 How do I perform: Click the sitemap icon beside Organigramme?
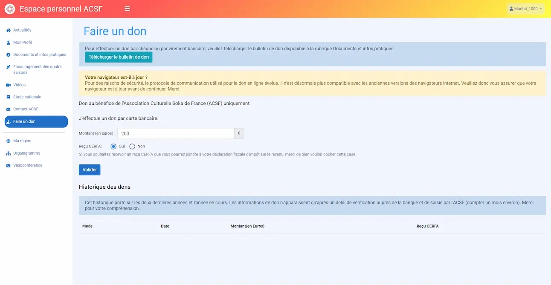point(8,153)
